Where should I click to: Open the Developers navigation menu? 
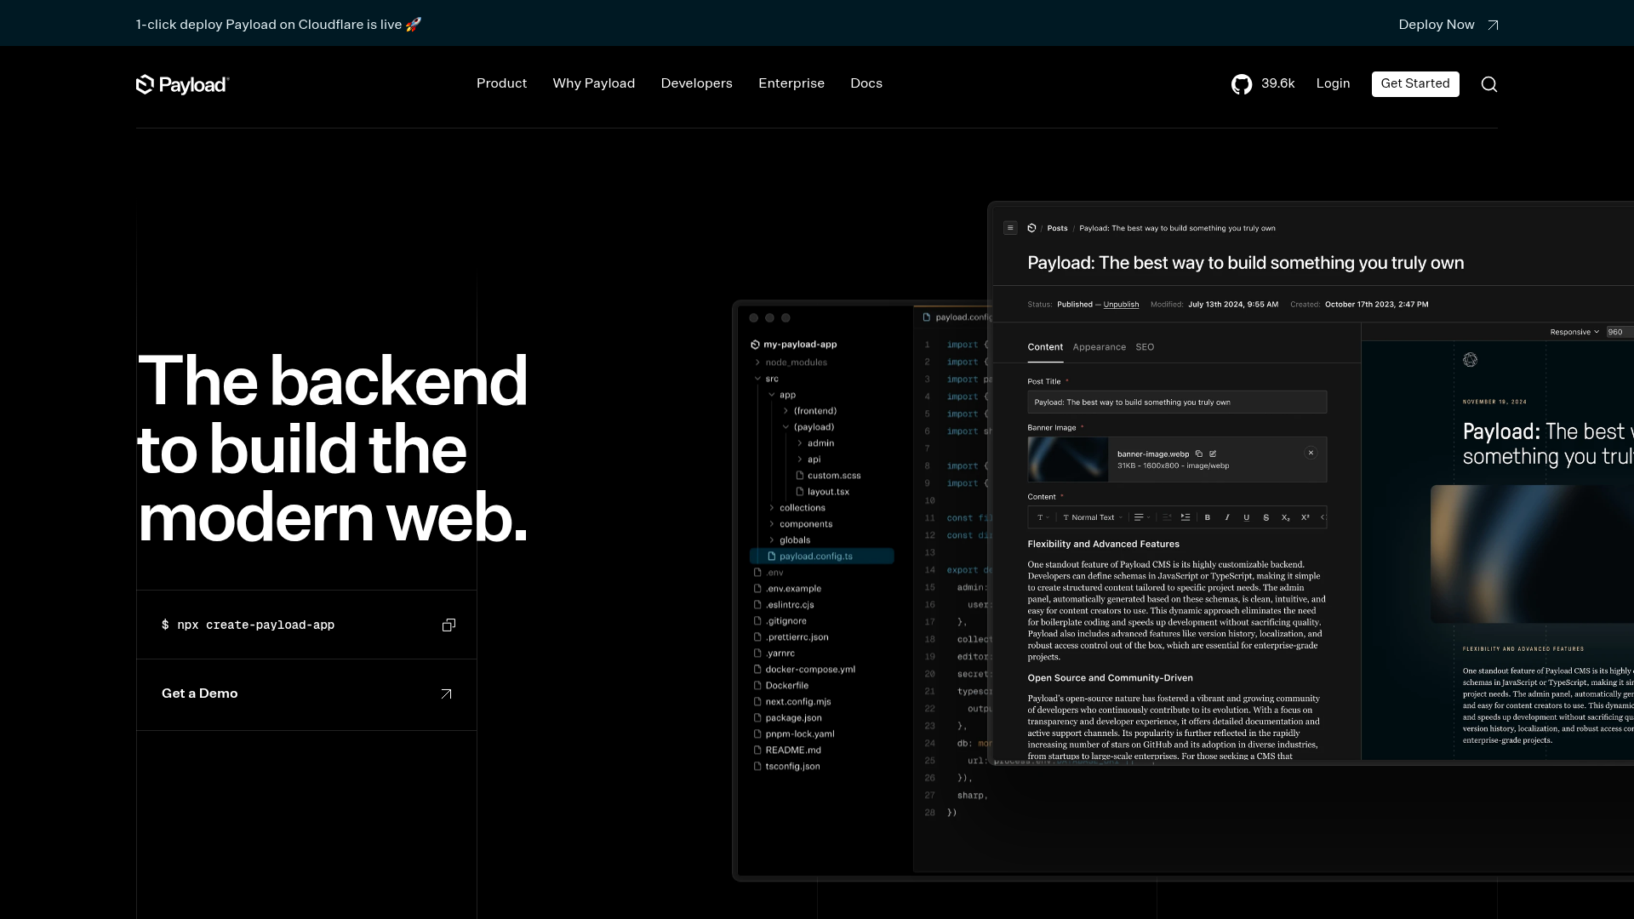pos(696,83)
